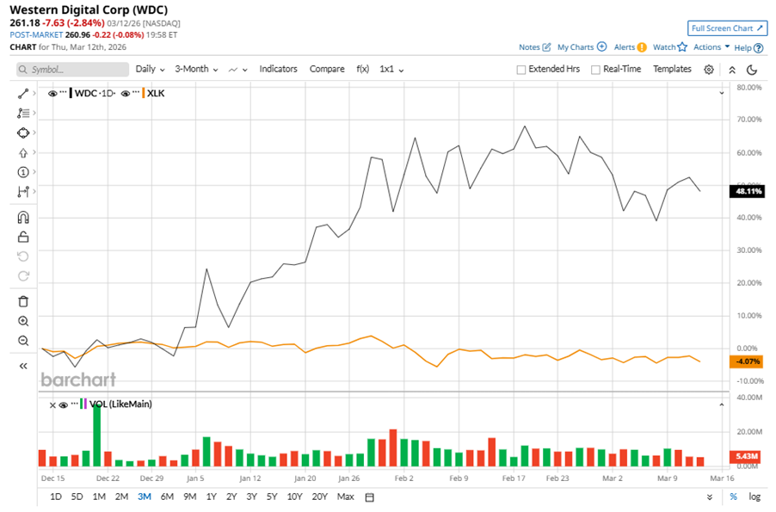776x512 pixels.
Task: Click the Watch star icon
Action: 682,46
